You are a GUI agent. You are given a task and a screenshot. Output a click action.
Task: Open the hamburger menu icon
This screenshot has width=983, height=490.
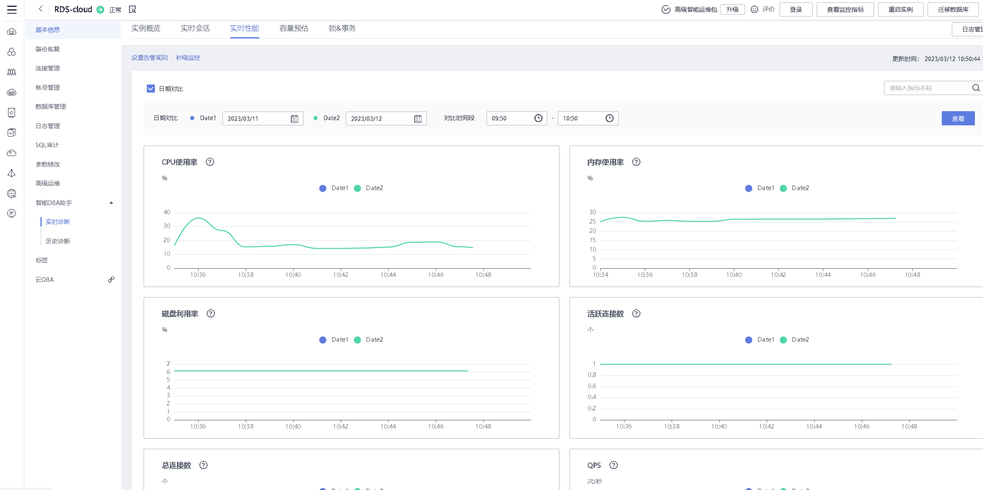tap(12, 10)
